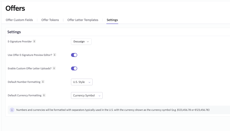Turn off Enable Custom Offer Letter Uploads

coord(74,68)
